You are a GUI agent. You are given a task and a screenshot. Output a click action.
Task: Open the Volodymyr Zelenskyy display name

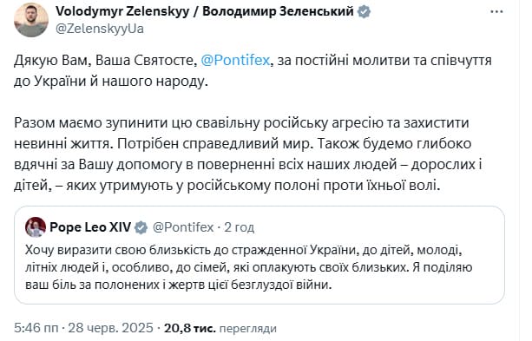[x=122, y=11]
